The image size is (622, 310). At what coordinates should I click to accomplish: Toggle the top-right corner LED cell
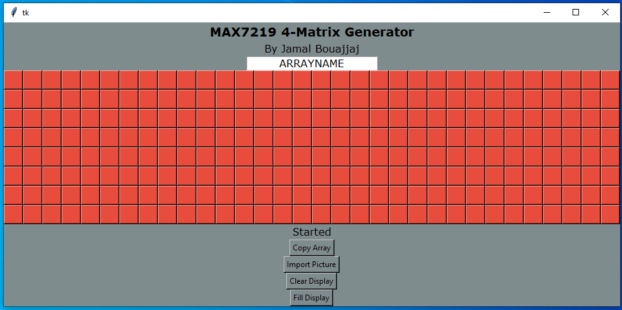point(610,80)
